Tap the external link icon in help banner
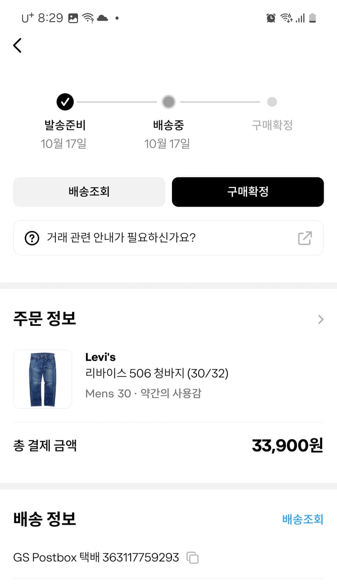 click(x=305, y=238)
